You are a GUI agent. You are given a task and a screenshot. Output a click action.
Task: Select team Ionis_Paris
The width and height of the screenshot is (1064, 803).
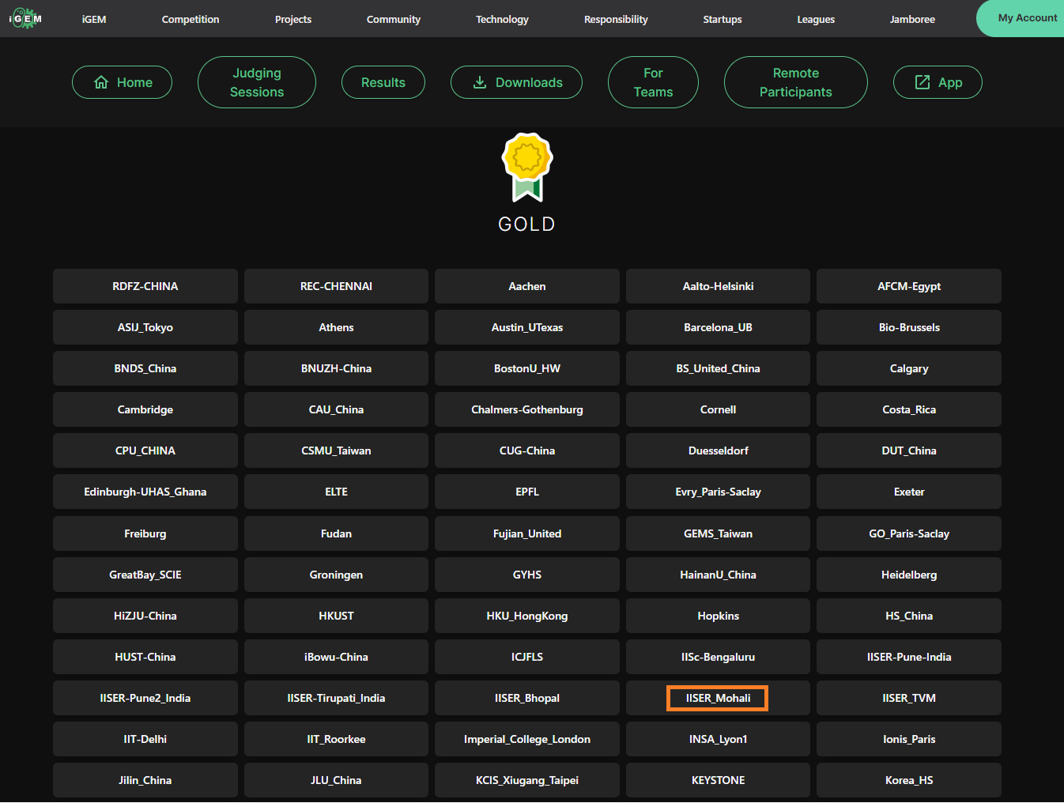pos(909,739)
